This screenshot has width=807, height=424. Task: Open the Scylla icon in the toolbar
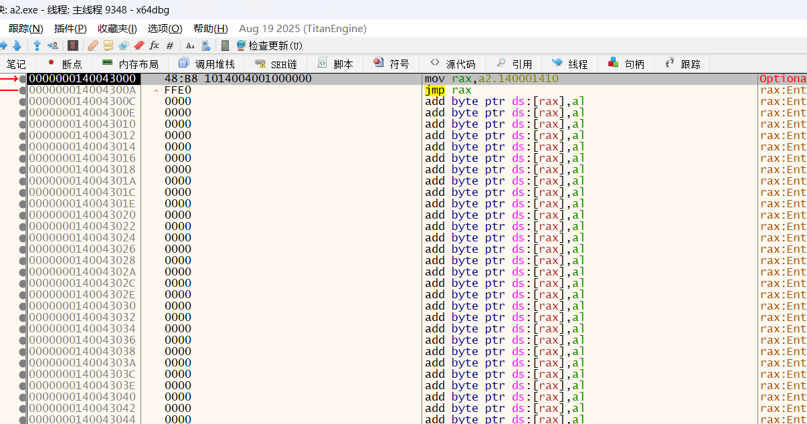[x=74, y=45]
